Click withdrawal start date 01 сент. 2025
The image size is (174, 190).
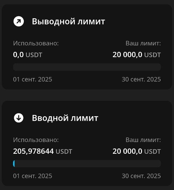[x=33, y=79]
